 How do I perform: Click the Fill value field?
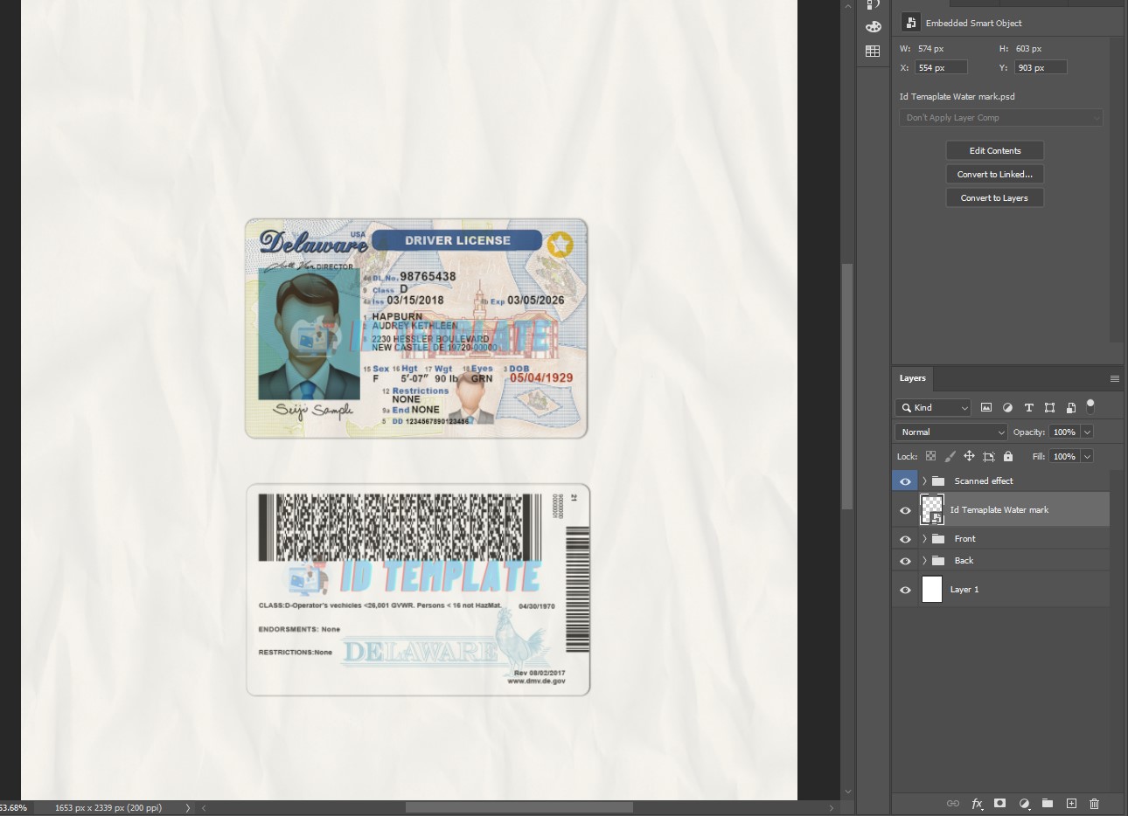(x=1064, y=456)
